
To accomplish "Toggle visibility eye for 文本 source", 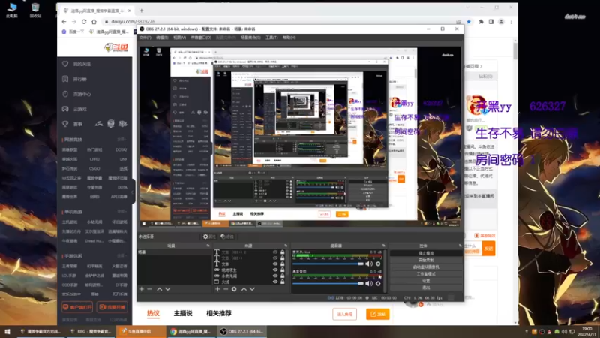I will (275, 264).
